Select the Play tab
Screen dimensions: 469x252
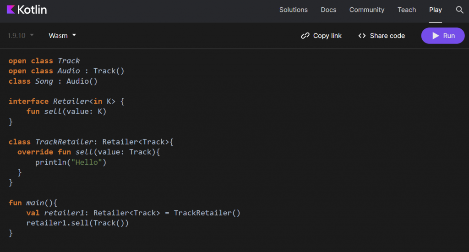tap(436, 10)
